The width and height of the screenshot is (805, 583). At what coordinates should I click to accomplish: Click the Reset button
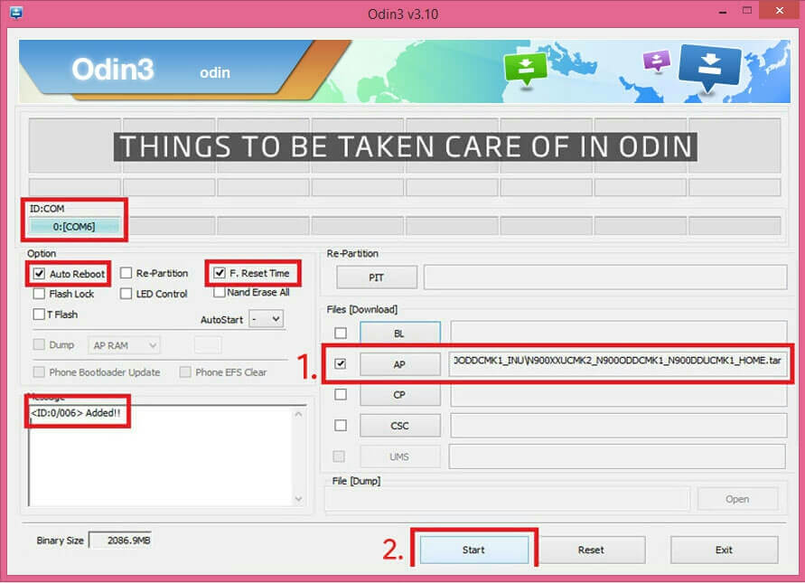coord(592,550)
